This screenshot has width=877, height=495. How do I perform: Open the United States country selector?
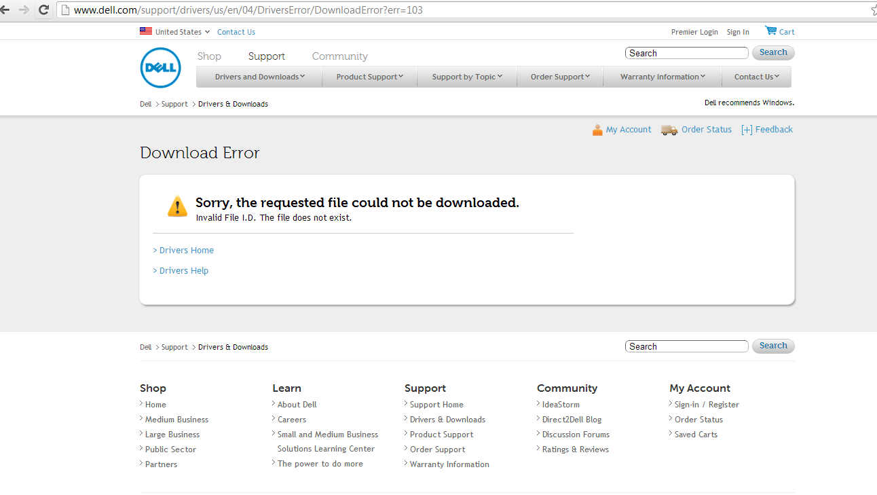pos(182,32)
